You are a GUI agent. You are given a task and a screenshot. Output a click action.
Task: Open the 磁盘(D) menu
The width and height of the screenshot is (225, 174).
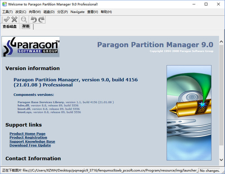[49, 12]
